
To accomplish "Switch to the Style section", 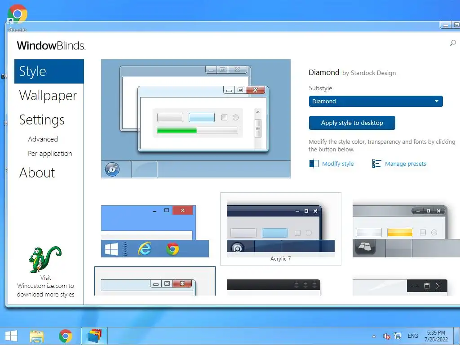I will tap(49, 71).
